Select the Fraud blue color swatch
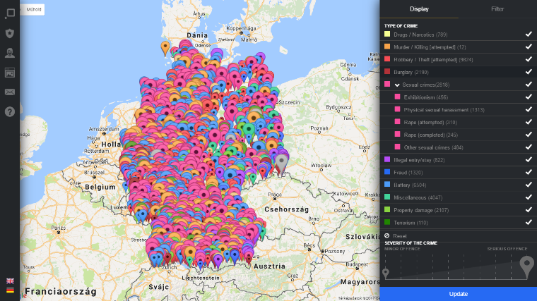This screenshot has width=537, height=301. pyautogui.click(x=387, y=172)
